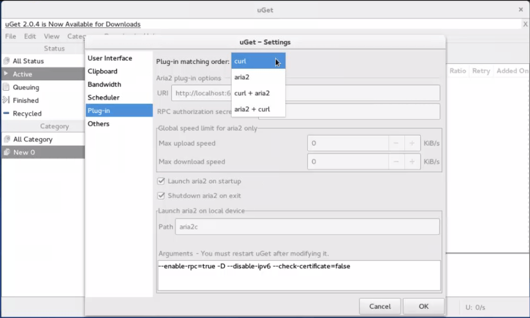The image size is (530, 318).
Task: Click the aria2c Path field
Action: click(307, 227)
